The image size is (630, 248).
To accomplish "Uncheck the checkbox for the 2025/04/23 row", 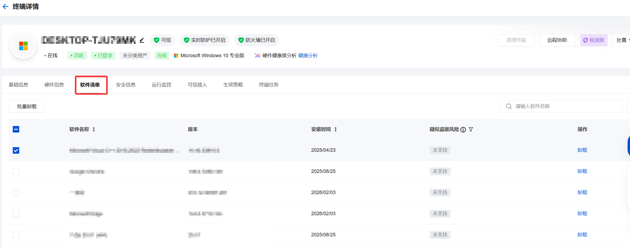I will pos(16,150).
